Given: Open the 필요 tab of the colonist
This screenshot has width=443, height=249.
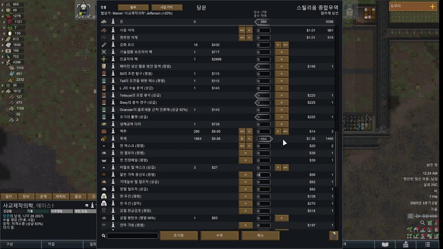Looking at the screenshot, I should coord(78,196).
